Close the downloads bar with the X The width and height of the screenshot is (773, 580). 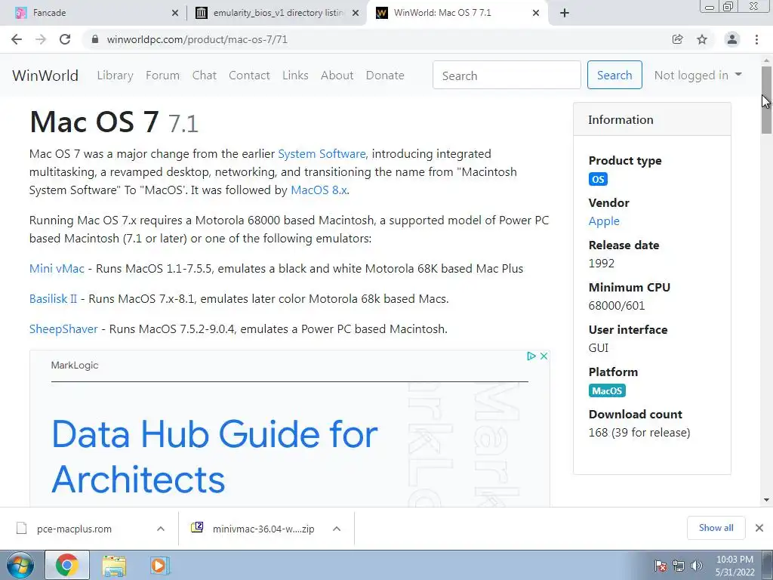point(759,528)
